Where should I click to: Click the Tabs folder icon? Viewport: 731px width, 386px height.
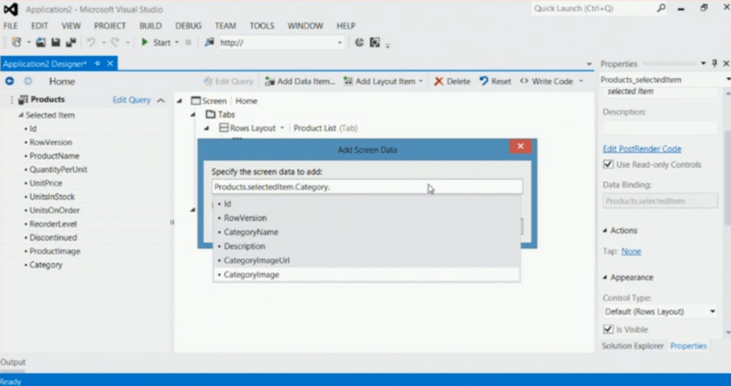210,114
